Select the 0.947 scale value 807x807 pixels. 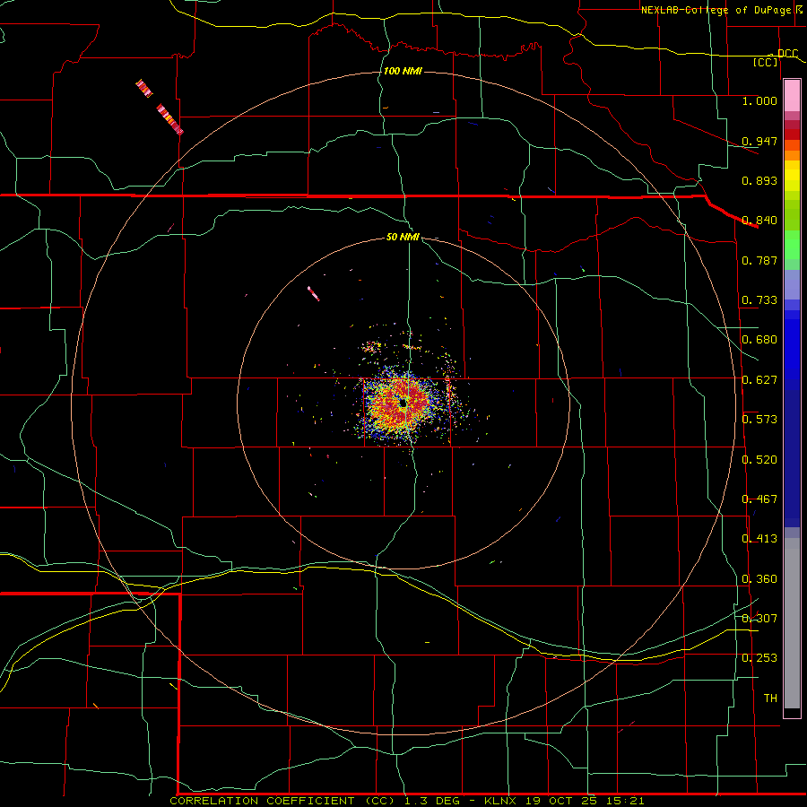[759, 141]
